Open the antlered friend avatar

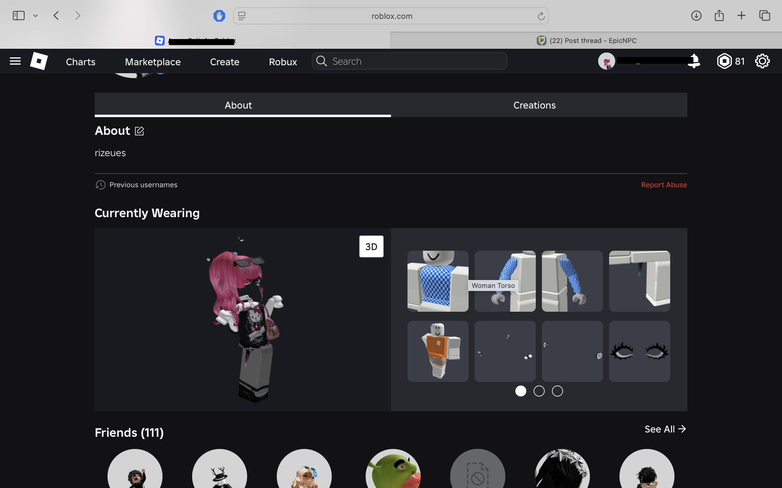(219, 468)
